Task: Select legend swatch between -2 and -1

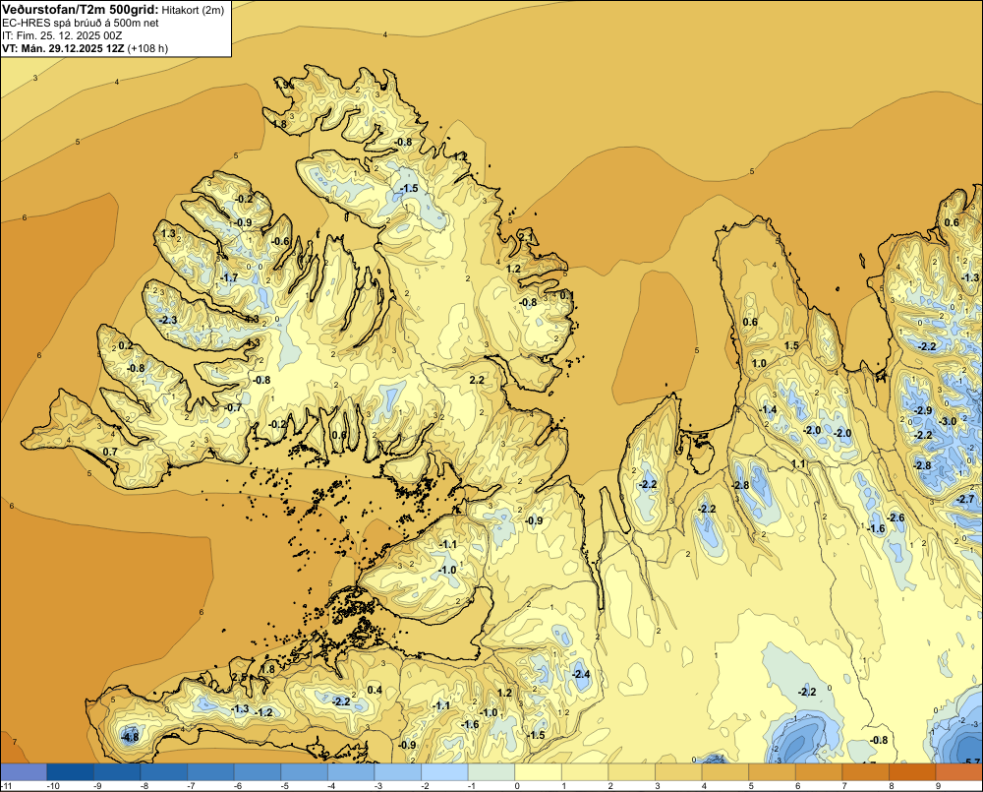Action: pyautogui.click(x=444, y=772)
